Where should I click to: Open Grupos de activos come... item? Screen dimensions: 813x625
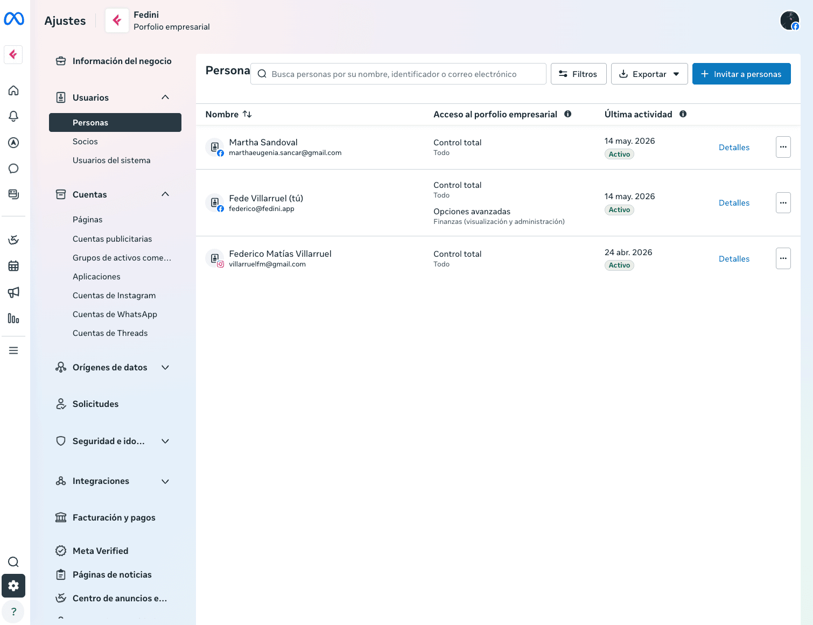click(122, 257)
